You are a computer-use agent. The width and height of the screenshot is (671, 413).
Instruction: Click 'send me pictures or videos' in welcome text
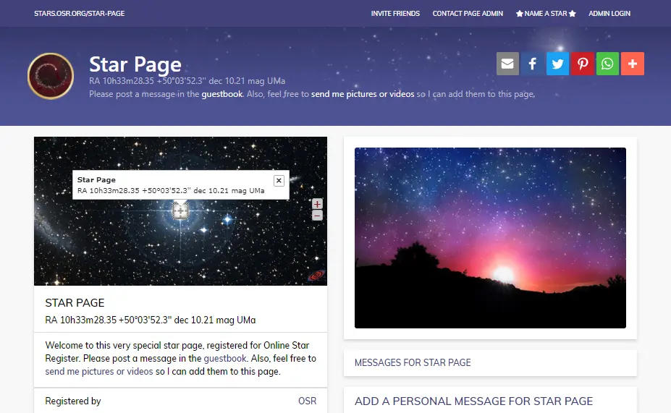point(99,372)
